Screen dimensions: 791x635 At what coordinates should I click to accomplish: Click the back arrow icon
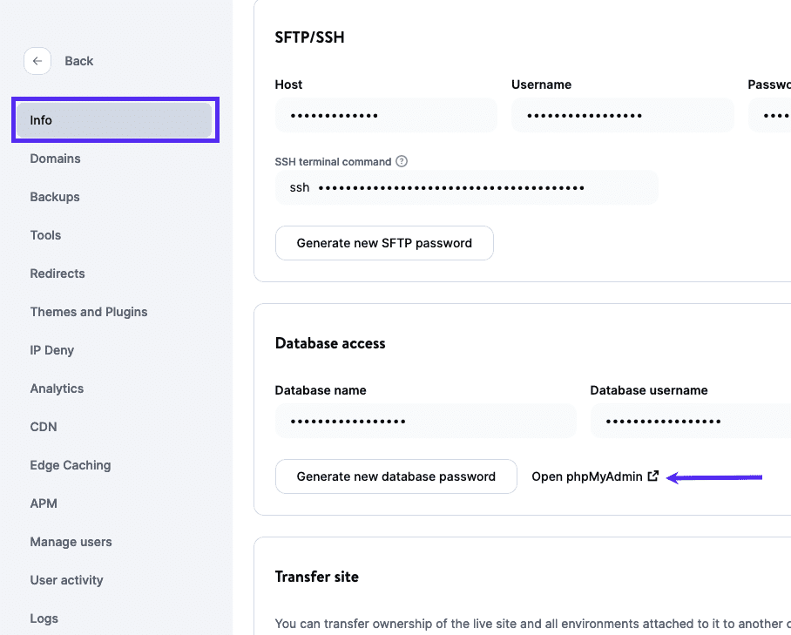pyautogui.click(x=37, y=61)
